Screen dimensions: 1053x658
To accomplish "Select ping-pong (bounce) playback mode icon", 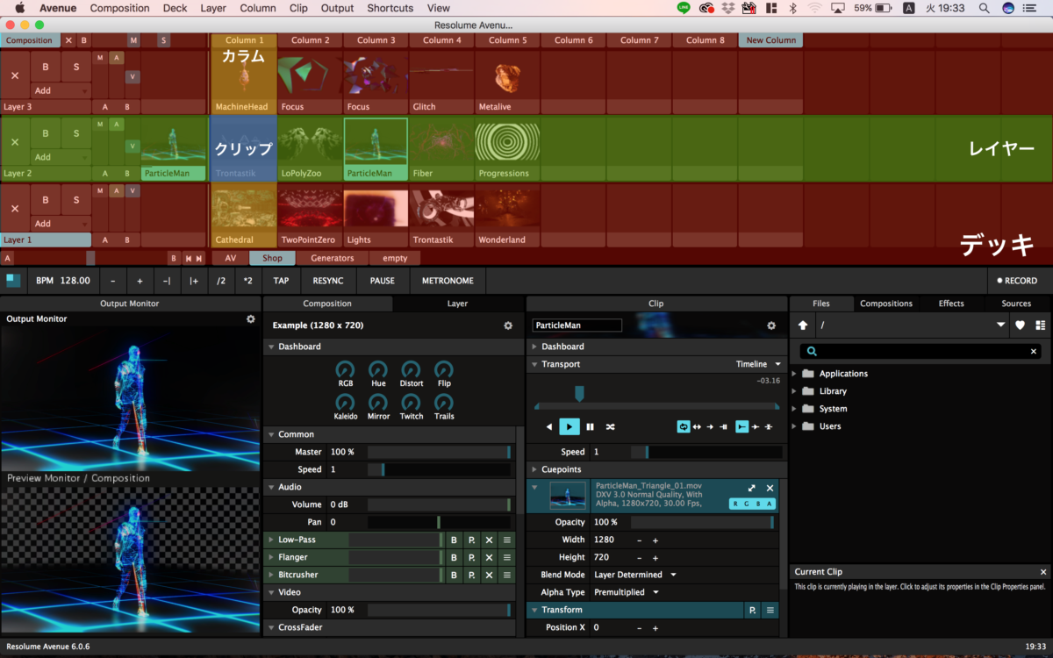I will pos(697,426).
